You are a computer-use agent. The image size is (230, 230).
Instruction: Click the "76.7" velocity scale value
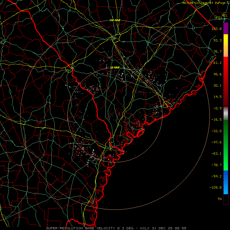tap(217, 51)
